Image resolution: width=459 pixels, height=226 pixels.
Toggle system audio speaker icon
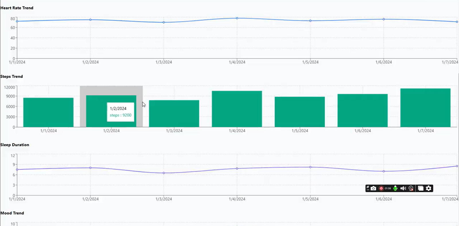[x=403, y=188]
